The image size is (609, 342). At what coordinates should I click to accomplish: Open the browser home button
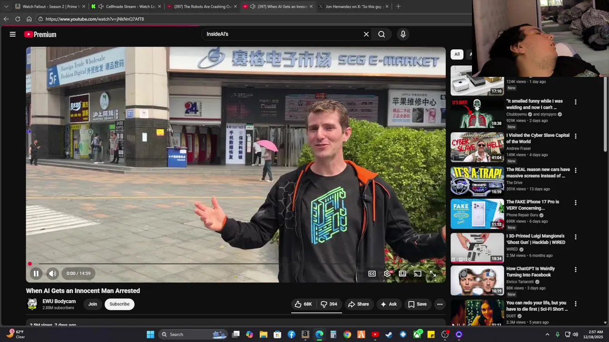[29, 19]
